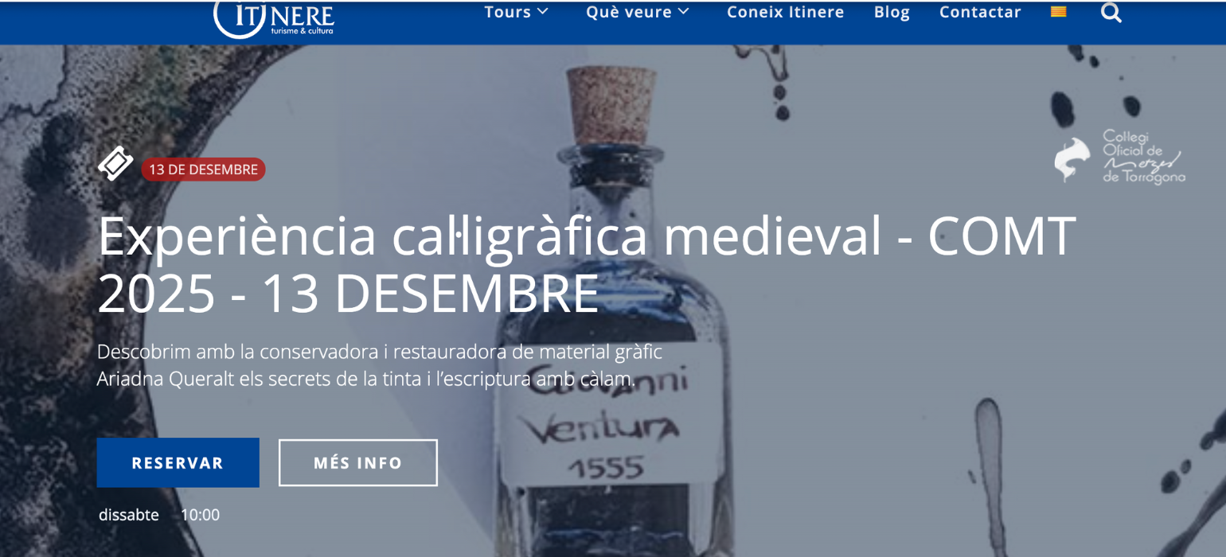Open the search magnifier icon

click(1111, 13)
